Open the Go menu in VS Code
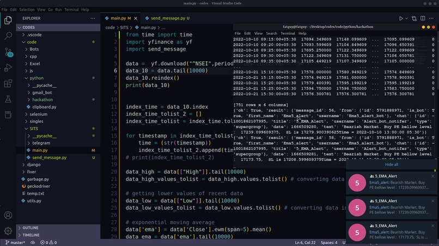This screenshot has height=246, width=439. tap(50, 9)
